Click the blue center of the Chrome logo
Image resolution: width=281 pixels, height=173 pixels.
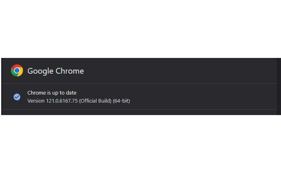click(17, 71)
